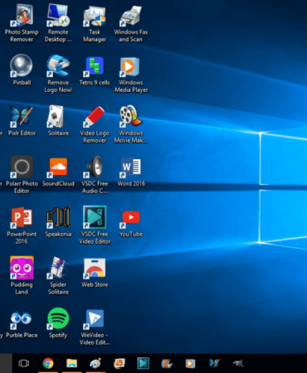Image resolution: width=307 pixels, height=373 pixels.
Task: Open File Explorer from the taskbar
Action: click(71, 363)
